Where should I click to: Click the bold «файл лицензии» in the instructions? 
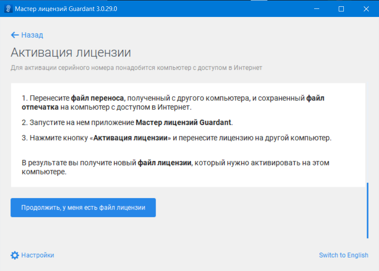(x=165, y=163)
